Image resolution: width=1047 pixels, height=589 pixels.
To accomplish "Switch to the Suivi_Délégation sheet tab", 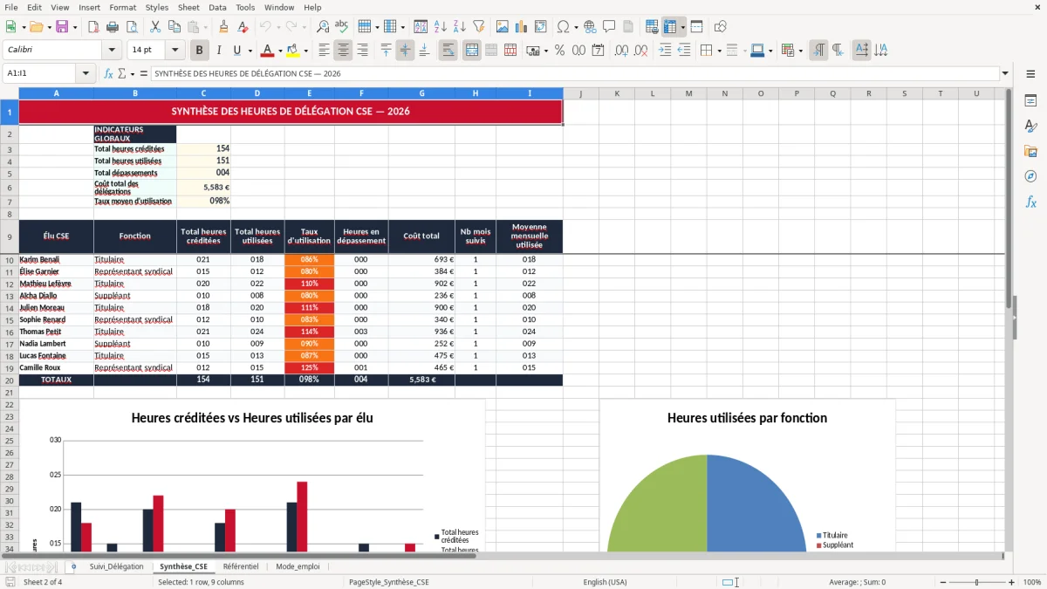I will pyautogui.click(x=116, y=566).
